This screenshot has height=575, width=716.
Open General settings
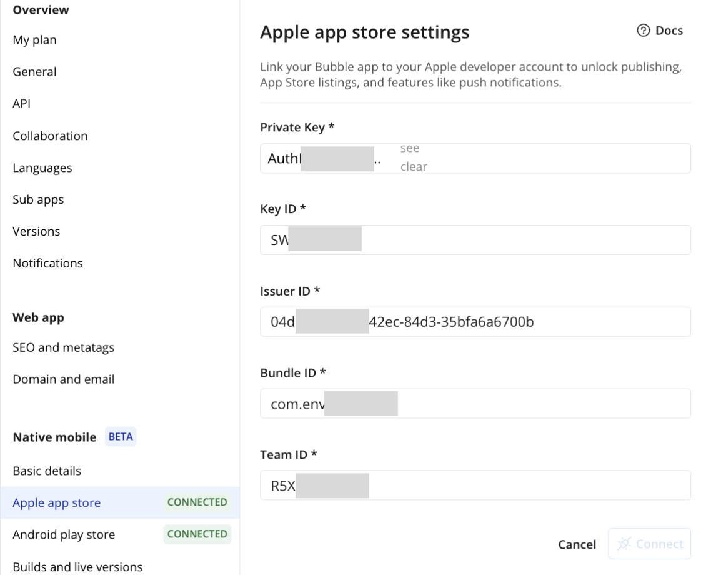coord(35,72)
